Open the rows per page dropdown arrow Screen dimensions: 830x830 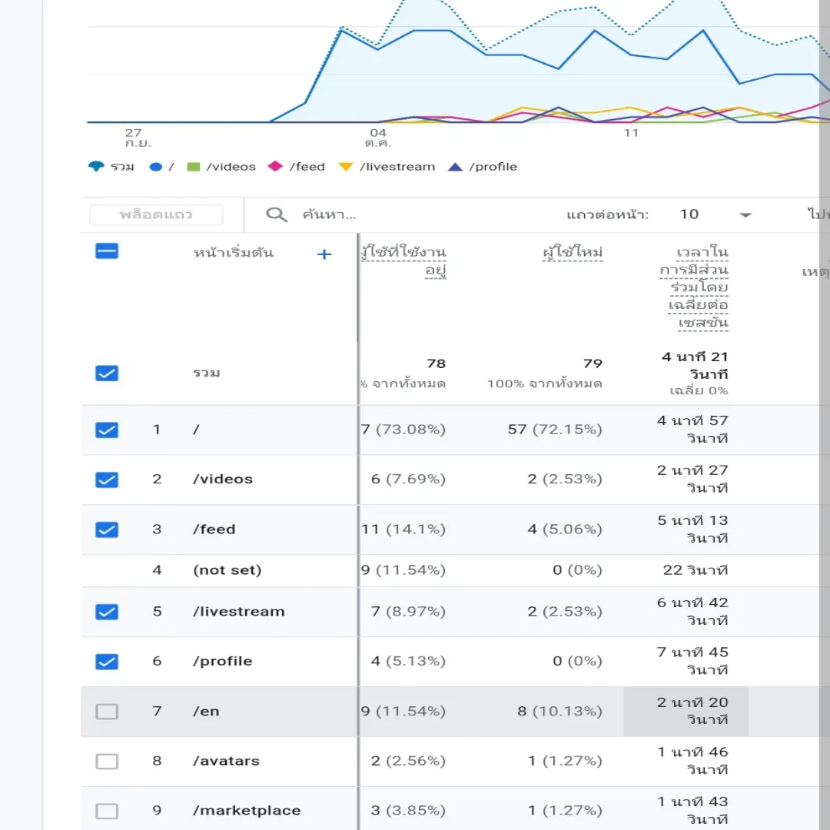coord(745,215)
